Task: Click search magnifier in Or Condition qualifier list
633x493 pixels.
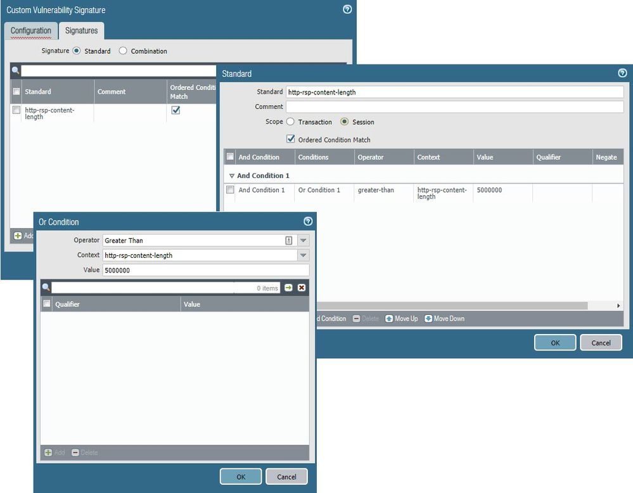Action: click(x=46, y=287)
